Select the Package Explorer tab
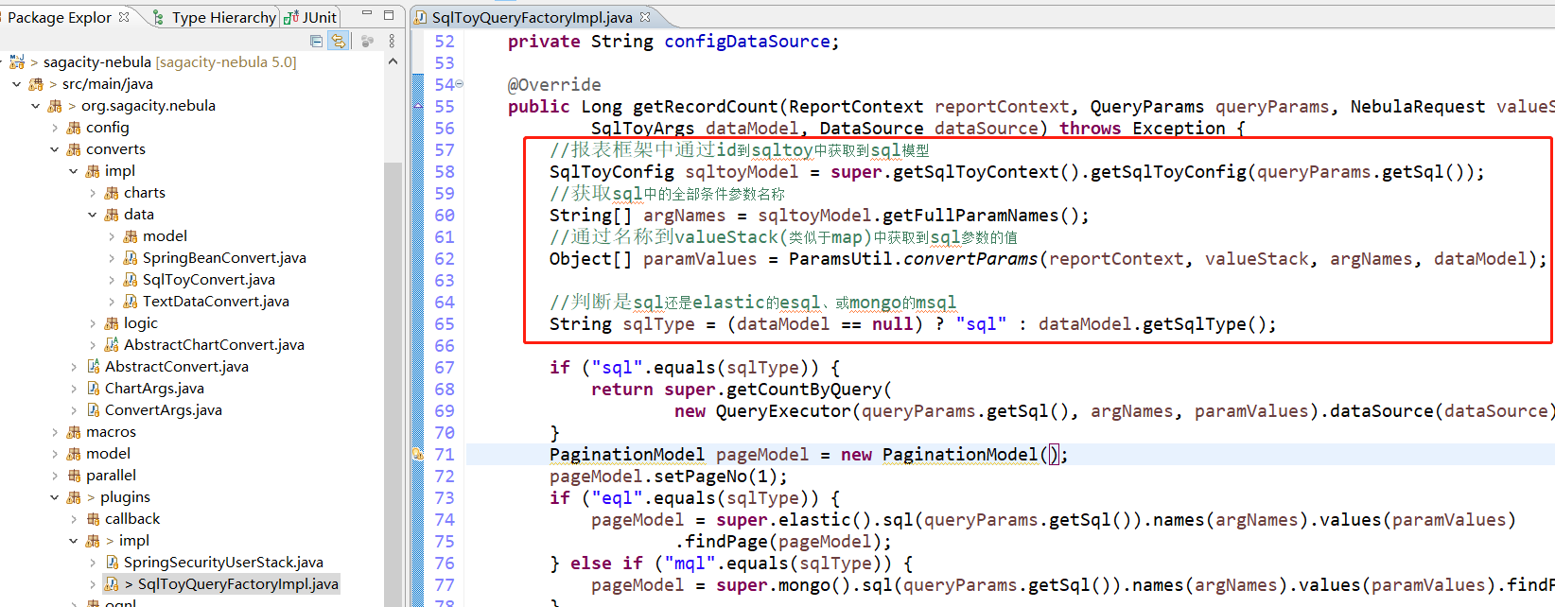Image resolution: width=1555 pixels, height=607 pixels. pyautogui.click(x=59, y=17)
